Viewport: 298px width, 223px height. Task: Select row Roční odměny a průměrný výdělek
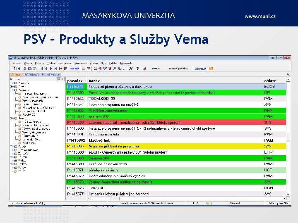(x=176, y=176)
